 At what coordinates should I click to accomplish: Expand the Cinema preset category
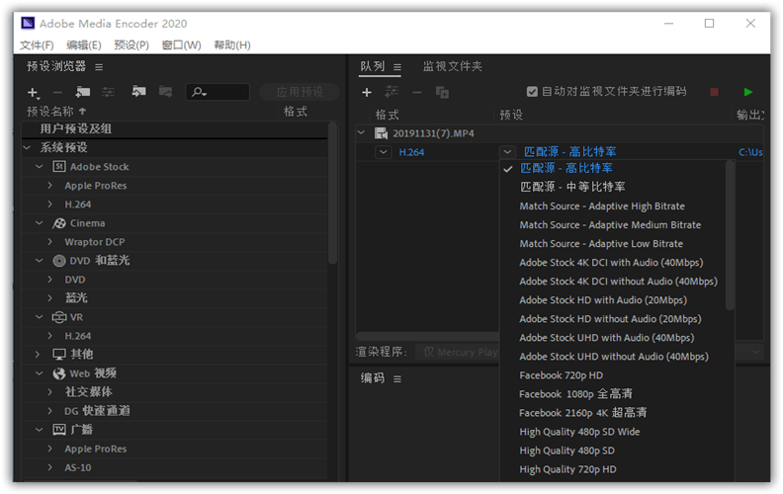pos(39,223)
